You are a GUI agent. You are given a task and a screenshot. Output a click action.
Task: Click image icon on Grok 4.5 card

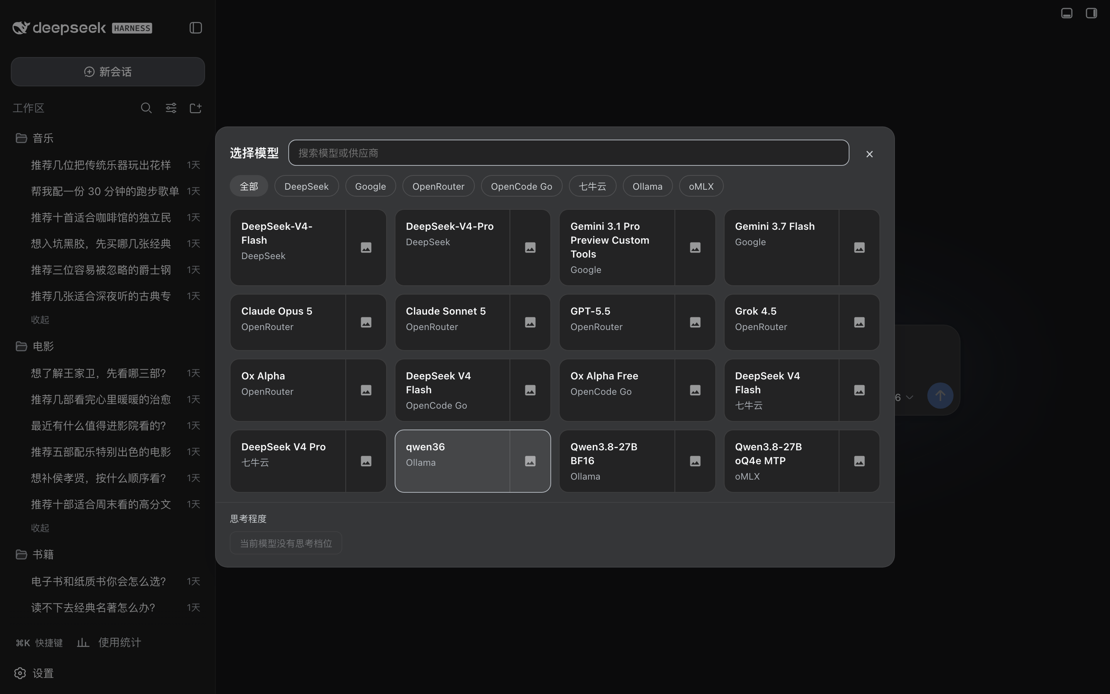[x=859, y=322]
